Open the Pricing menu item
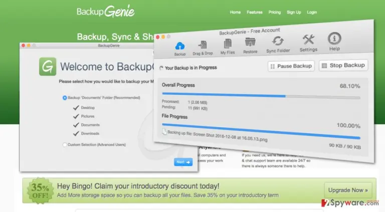385x212 pixels. (x=275, y=12)
